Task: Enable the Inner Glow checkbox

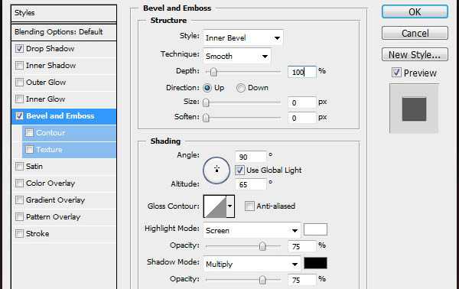Action: [x=19, y=99]
